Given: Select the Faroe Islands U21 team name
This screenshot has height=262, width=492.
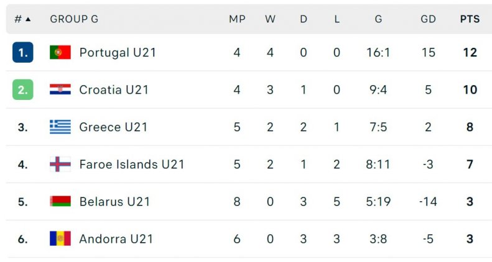Looking at the screenshot, I should click(x=132, y=164).
